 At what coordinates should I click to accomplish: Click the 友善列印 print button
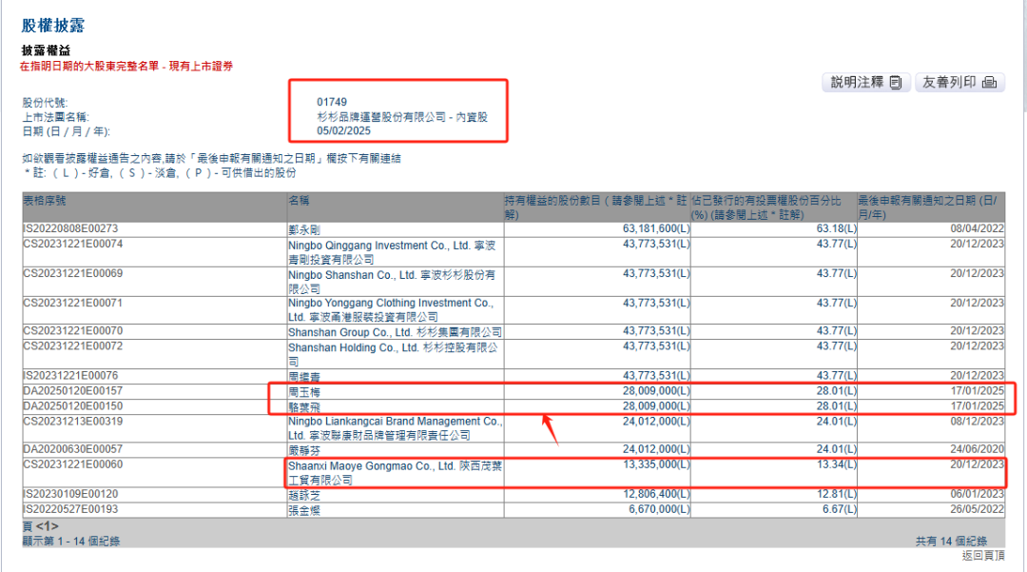pyautogui.click(x=959, y=83)
